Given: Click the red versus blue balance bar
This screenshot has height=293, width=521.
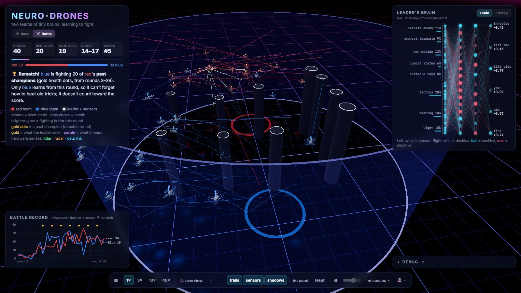Looking at the screenshot, I should [x=66, y=65].
